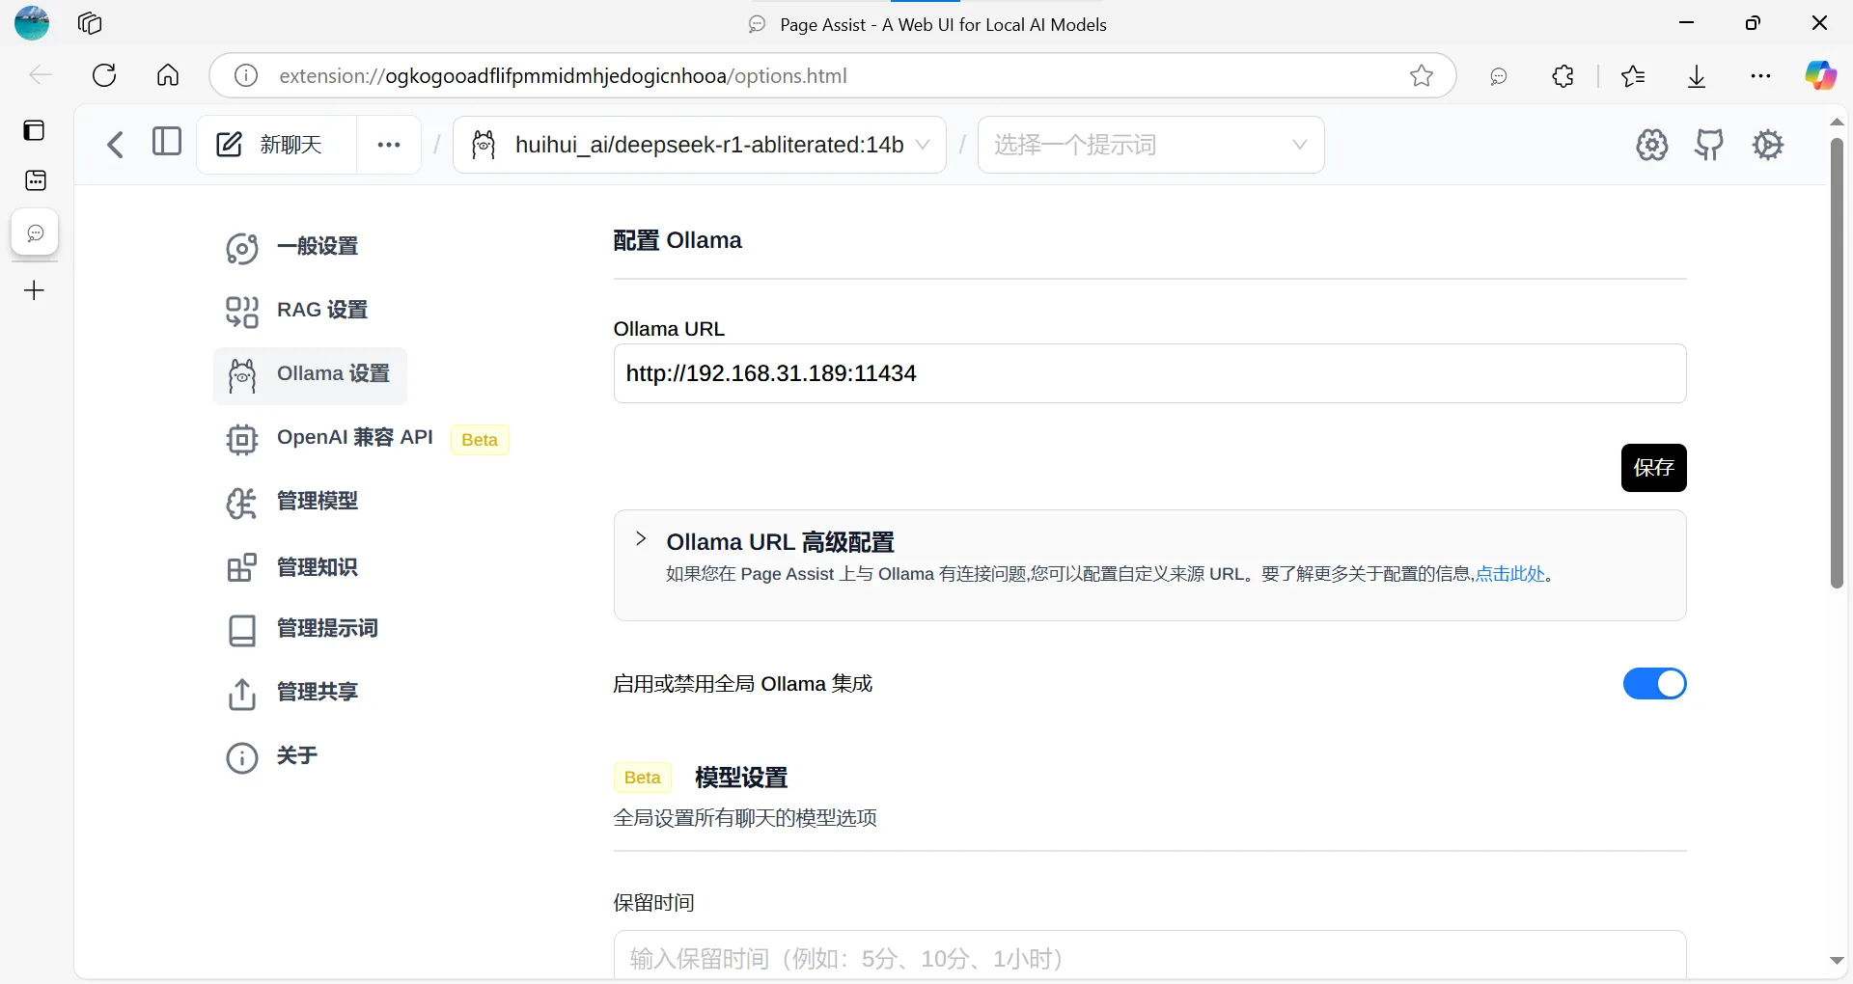The width and height of the screenshot is (1853, 984).
Task: Open the Copilot icon in browser toolbar
Action: [x=1821, y=75]
